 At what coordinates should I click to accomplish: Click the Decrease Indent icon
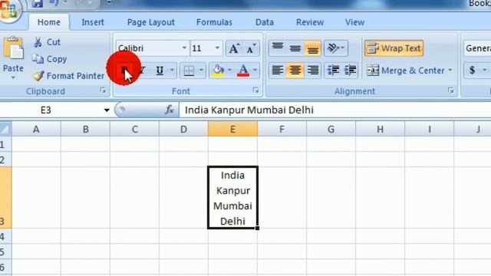(333, 71)
